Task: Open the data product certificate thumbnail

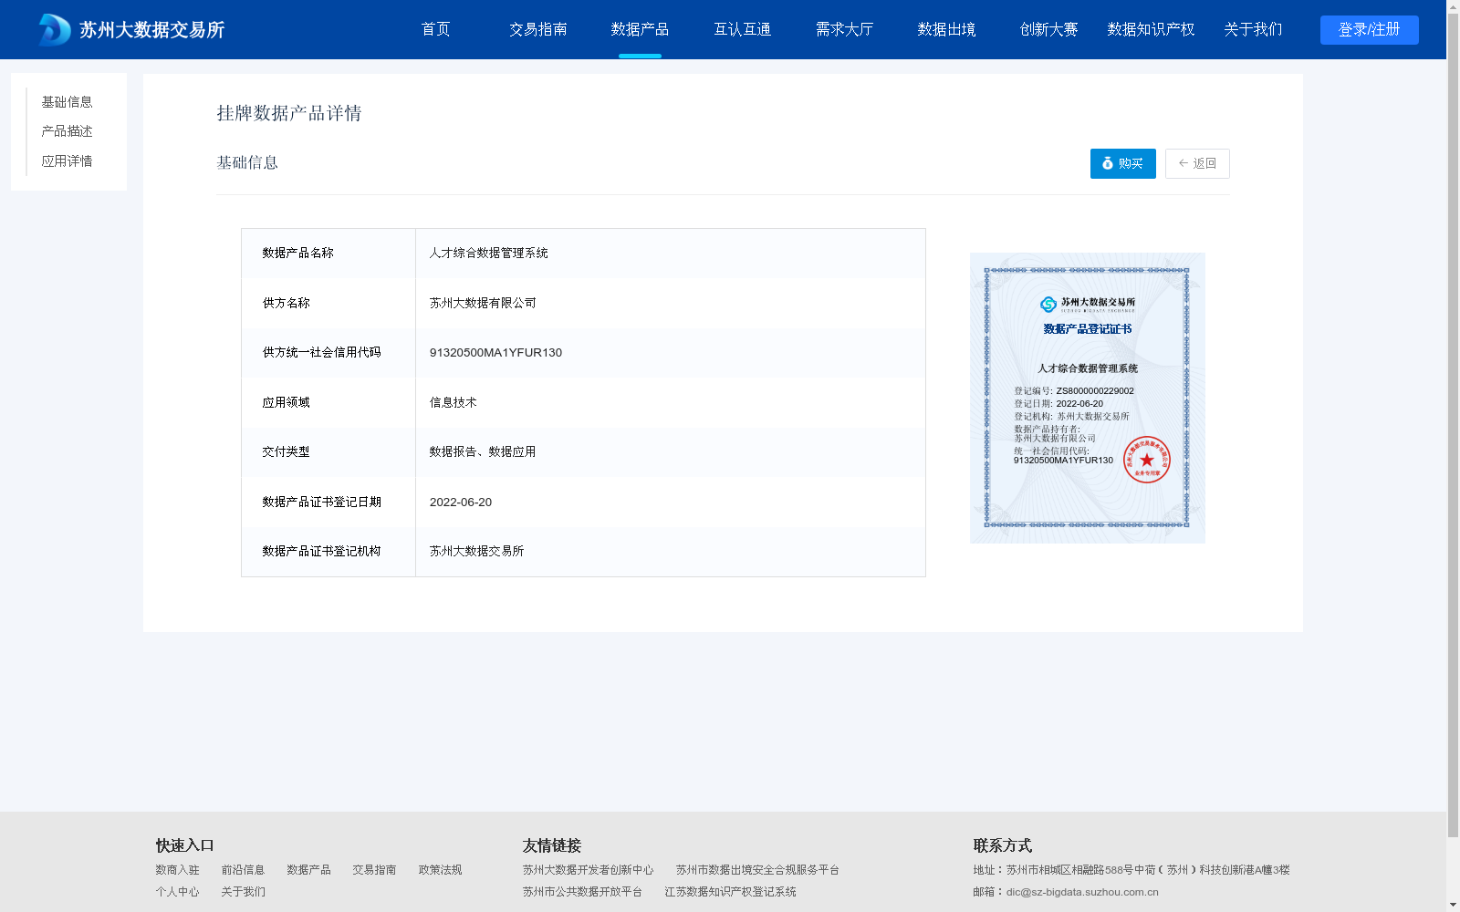Action: (x=1087, y=398)
